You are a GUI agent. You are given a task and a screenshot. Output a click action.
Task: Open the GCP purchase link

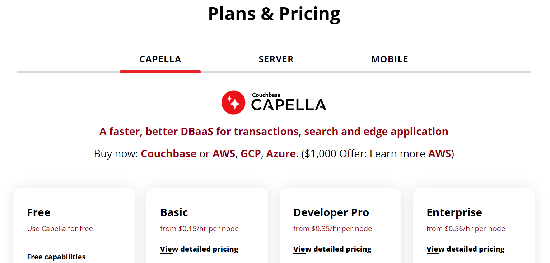[x=250, y=153]
